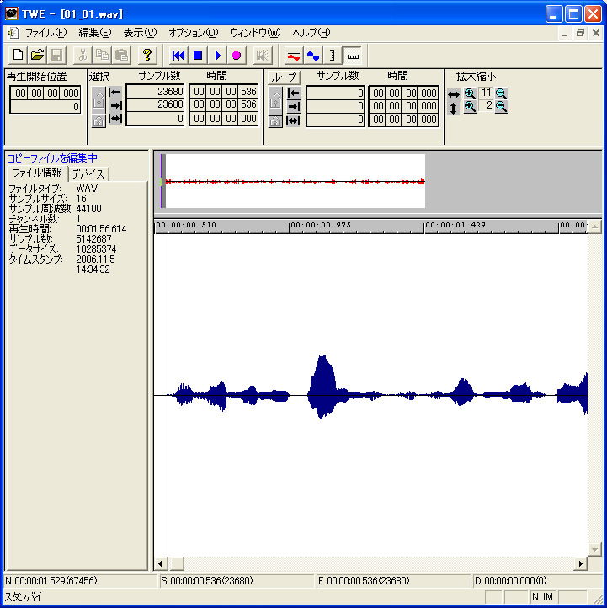Click the selection length sample field
This screenshot has height=608, width=607.
155,119
